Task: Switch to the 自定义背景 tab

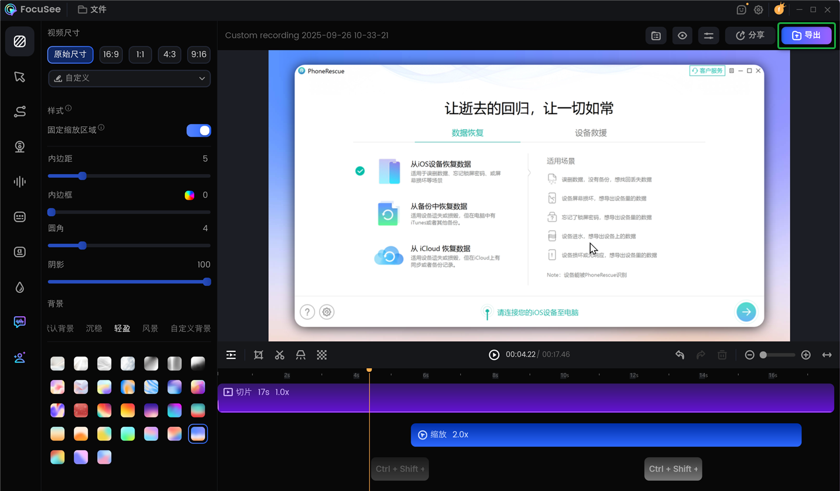Action: pyautogui.click(x=191, y=329)
